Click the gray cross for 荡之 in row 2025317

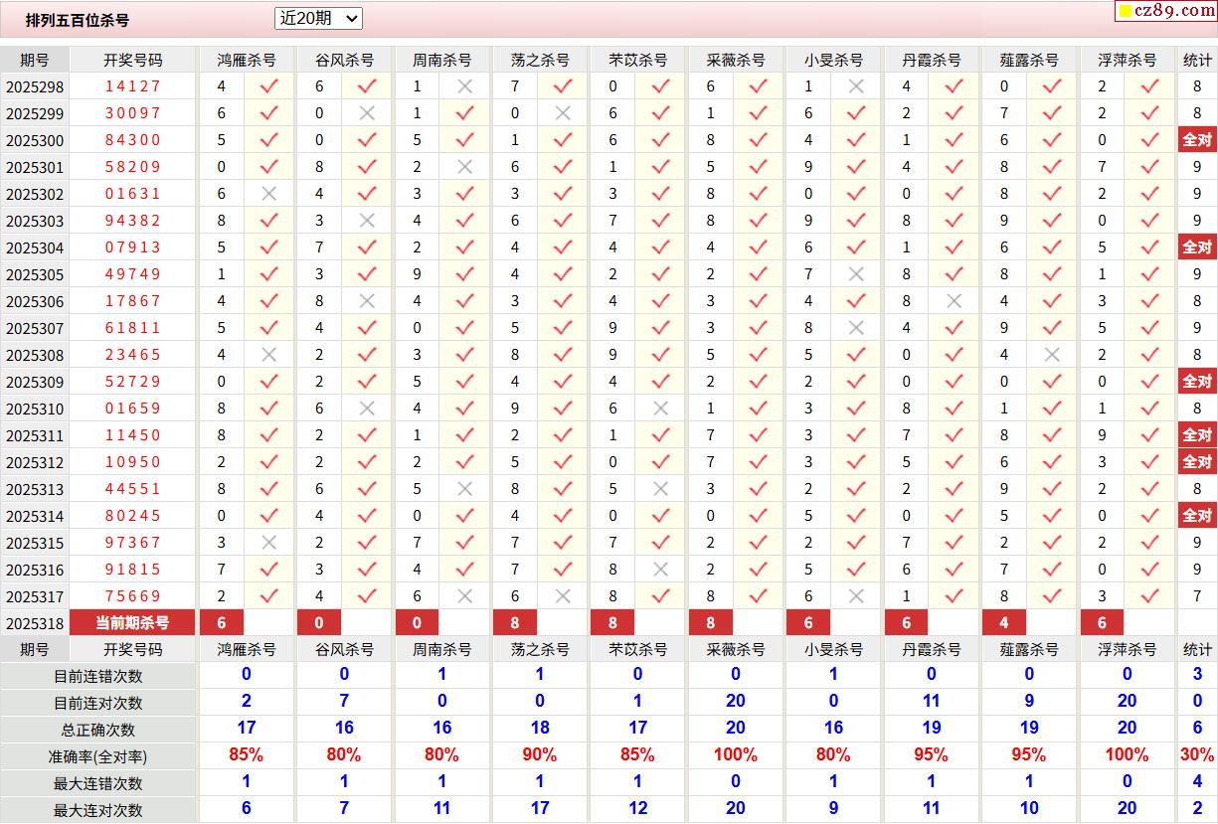[x=563, y=596]
